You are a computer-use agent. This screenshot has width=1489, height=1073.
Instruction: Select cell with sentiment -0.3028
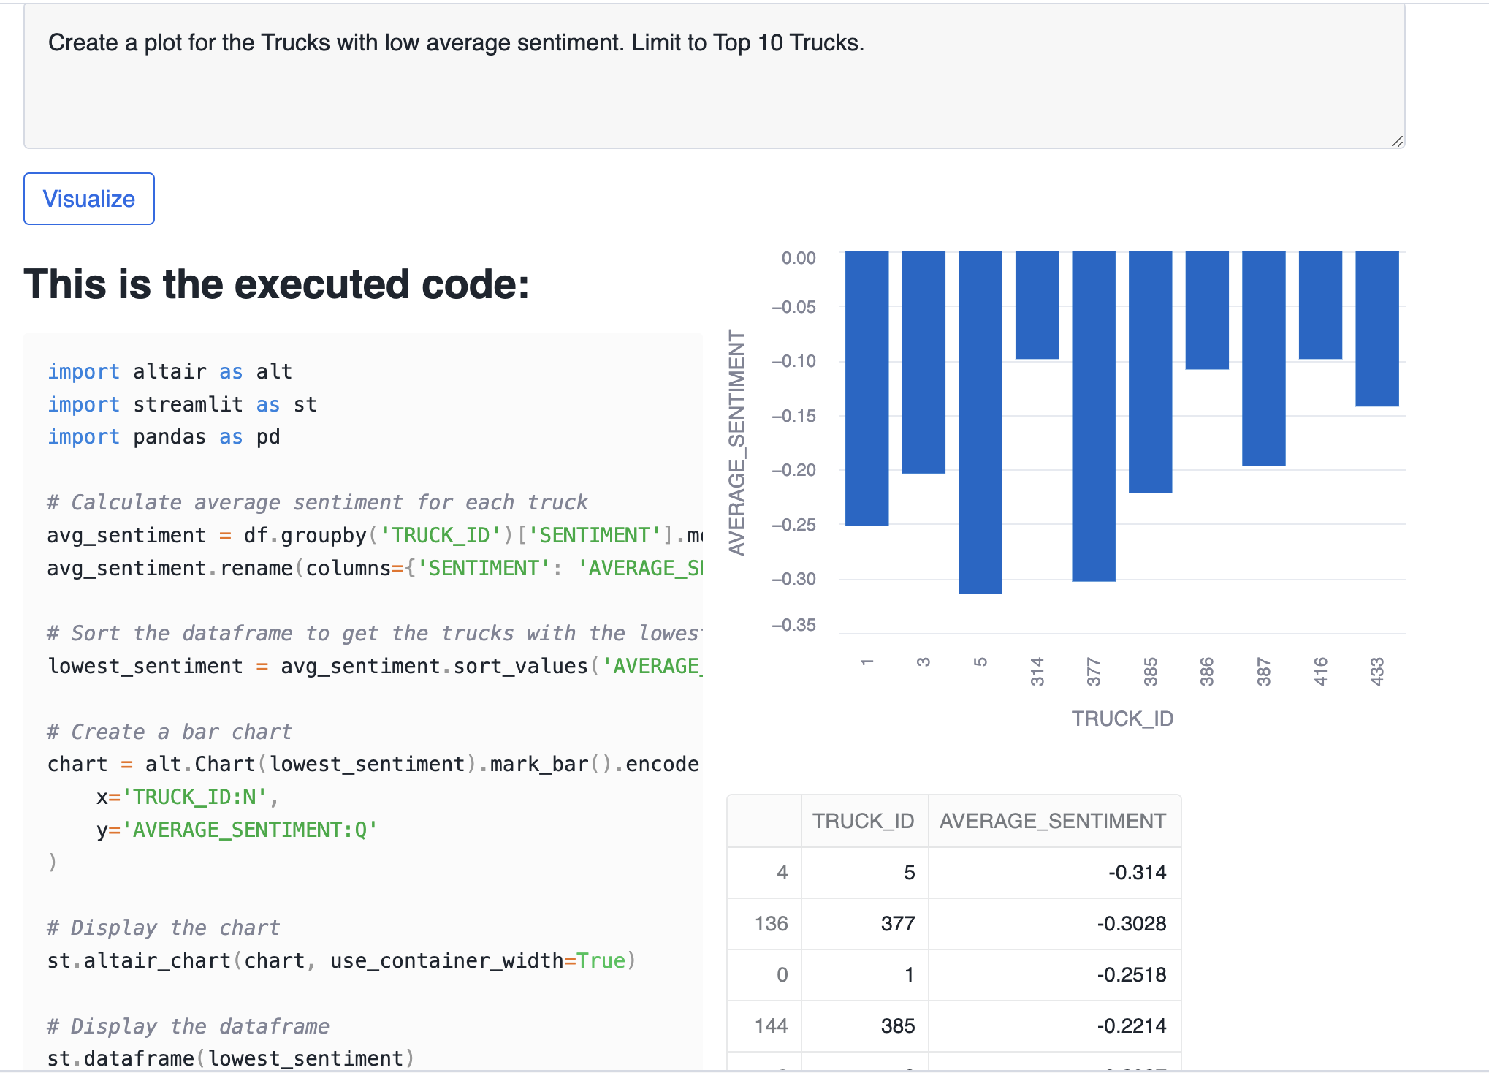click(x=1054, y=924)
